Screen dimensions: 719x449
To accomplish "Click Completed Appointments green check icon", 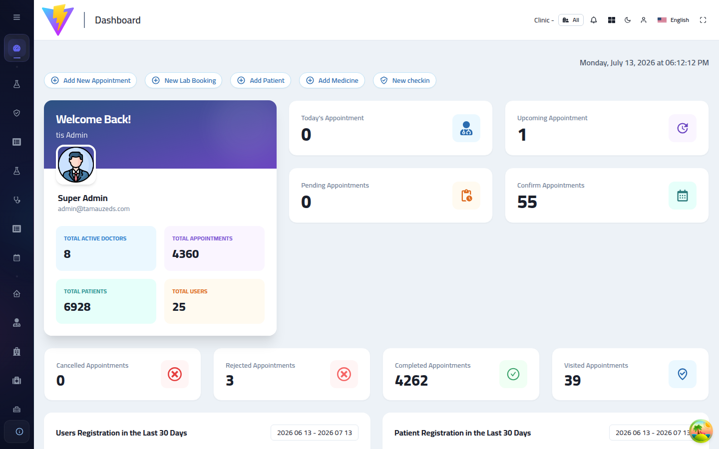I will (513, 374).
